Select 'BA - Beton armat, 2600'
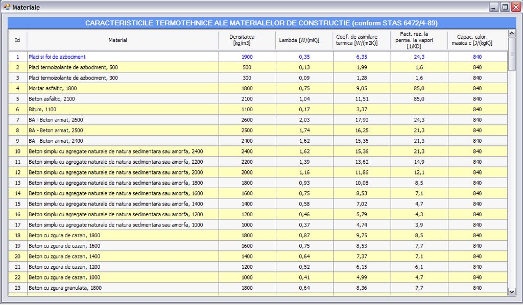Image resolution: width=523 pixels, height=305 pixels. pos(257,120)
